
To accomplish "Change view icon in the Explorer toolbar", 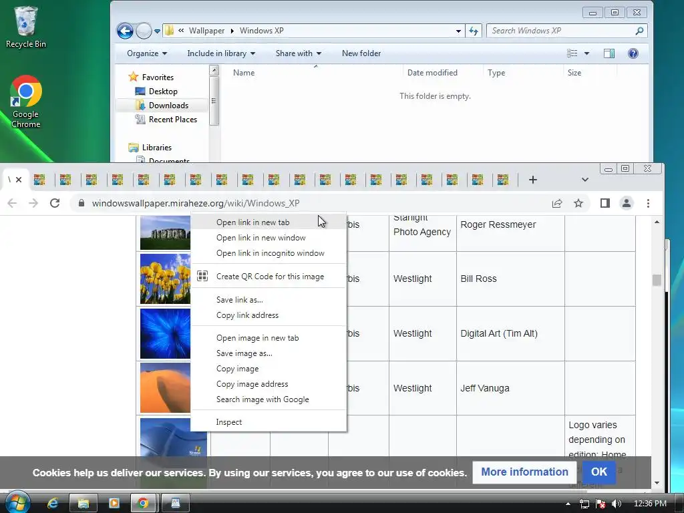I will click(572, 53).
